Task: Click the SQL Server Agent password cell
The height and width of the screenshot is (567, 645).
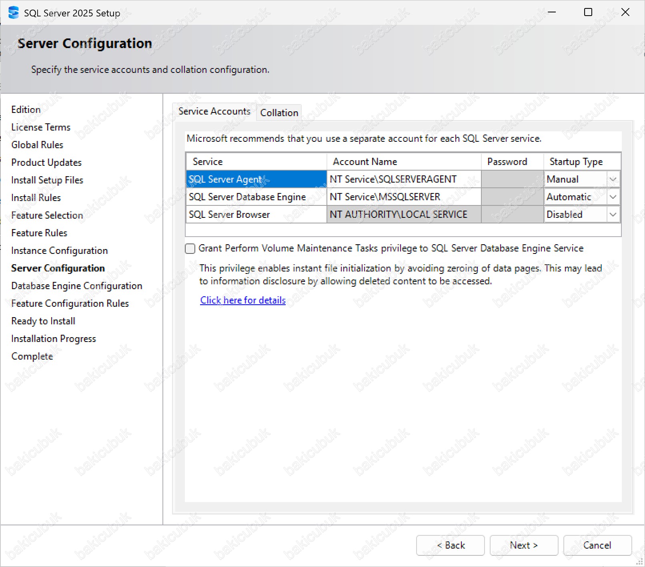Action: coord(512,179)
